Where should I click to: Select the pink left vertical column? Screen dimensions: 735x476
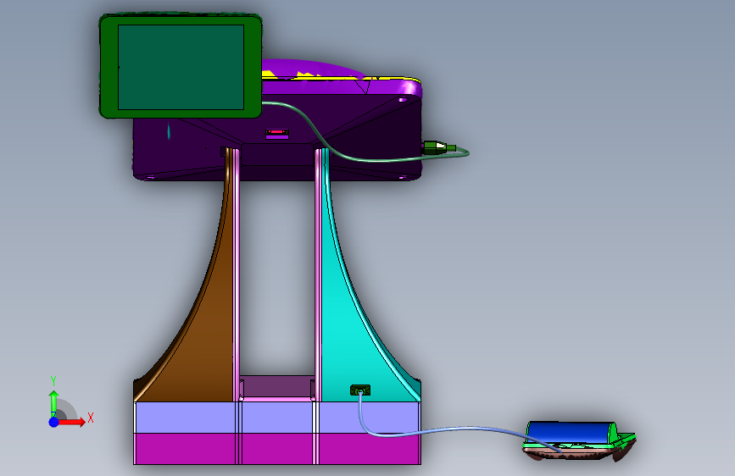tap(237, 274)
